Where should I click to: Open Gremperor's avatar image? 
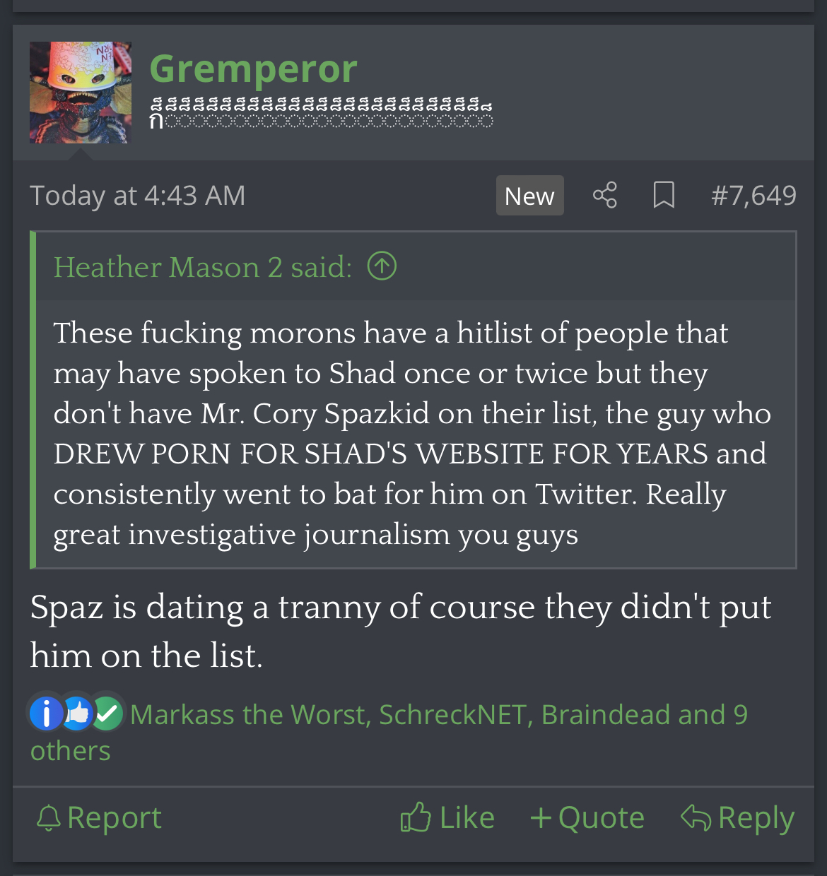point(81,93)
